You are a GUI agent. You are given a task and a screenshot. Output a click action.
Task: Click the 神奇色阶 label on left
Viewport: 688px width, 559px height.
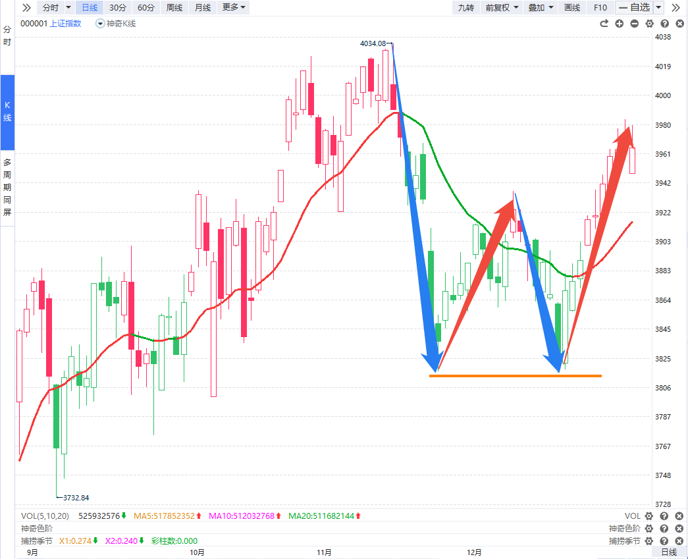coord(37,528)
